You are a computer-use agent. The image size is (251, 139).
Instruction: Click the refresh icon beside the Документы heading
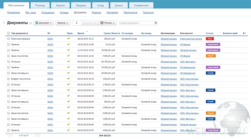coord(30,23)
